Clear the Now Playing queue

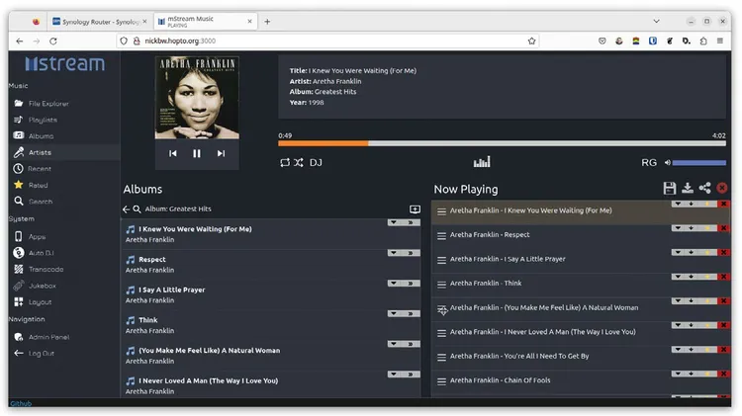pos(722,188)
